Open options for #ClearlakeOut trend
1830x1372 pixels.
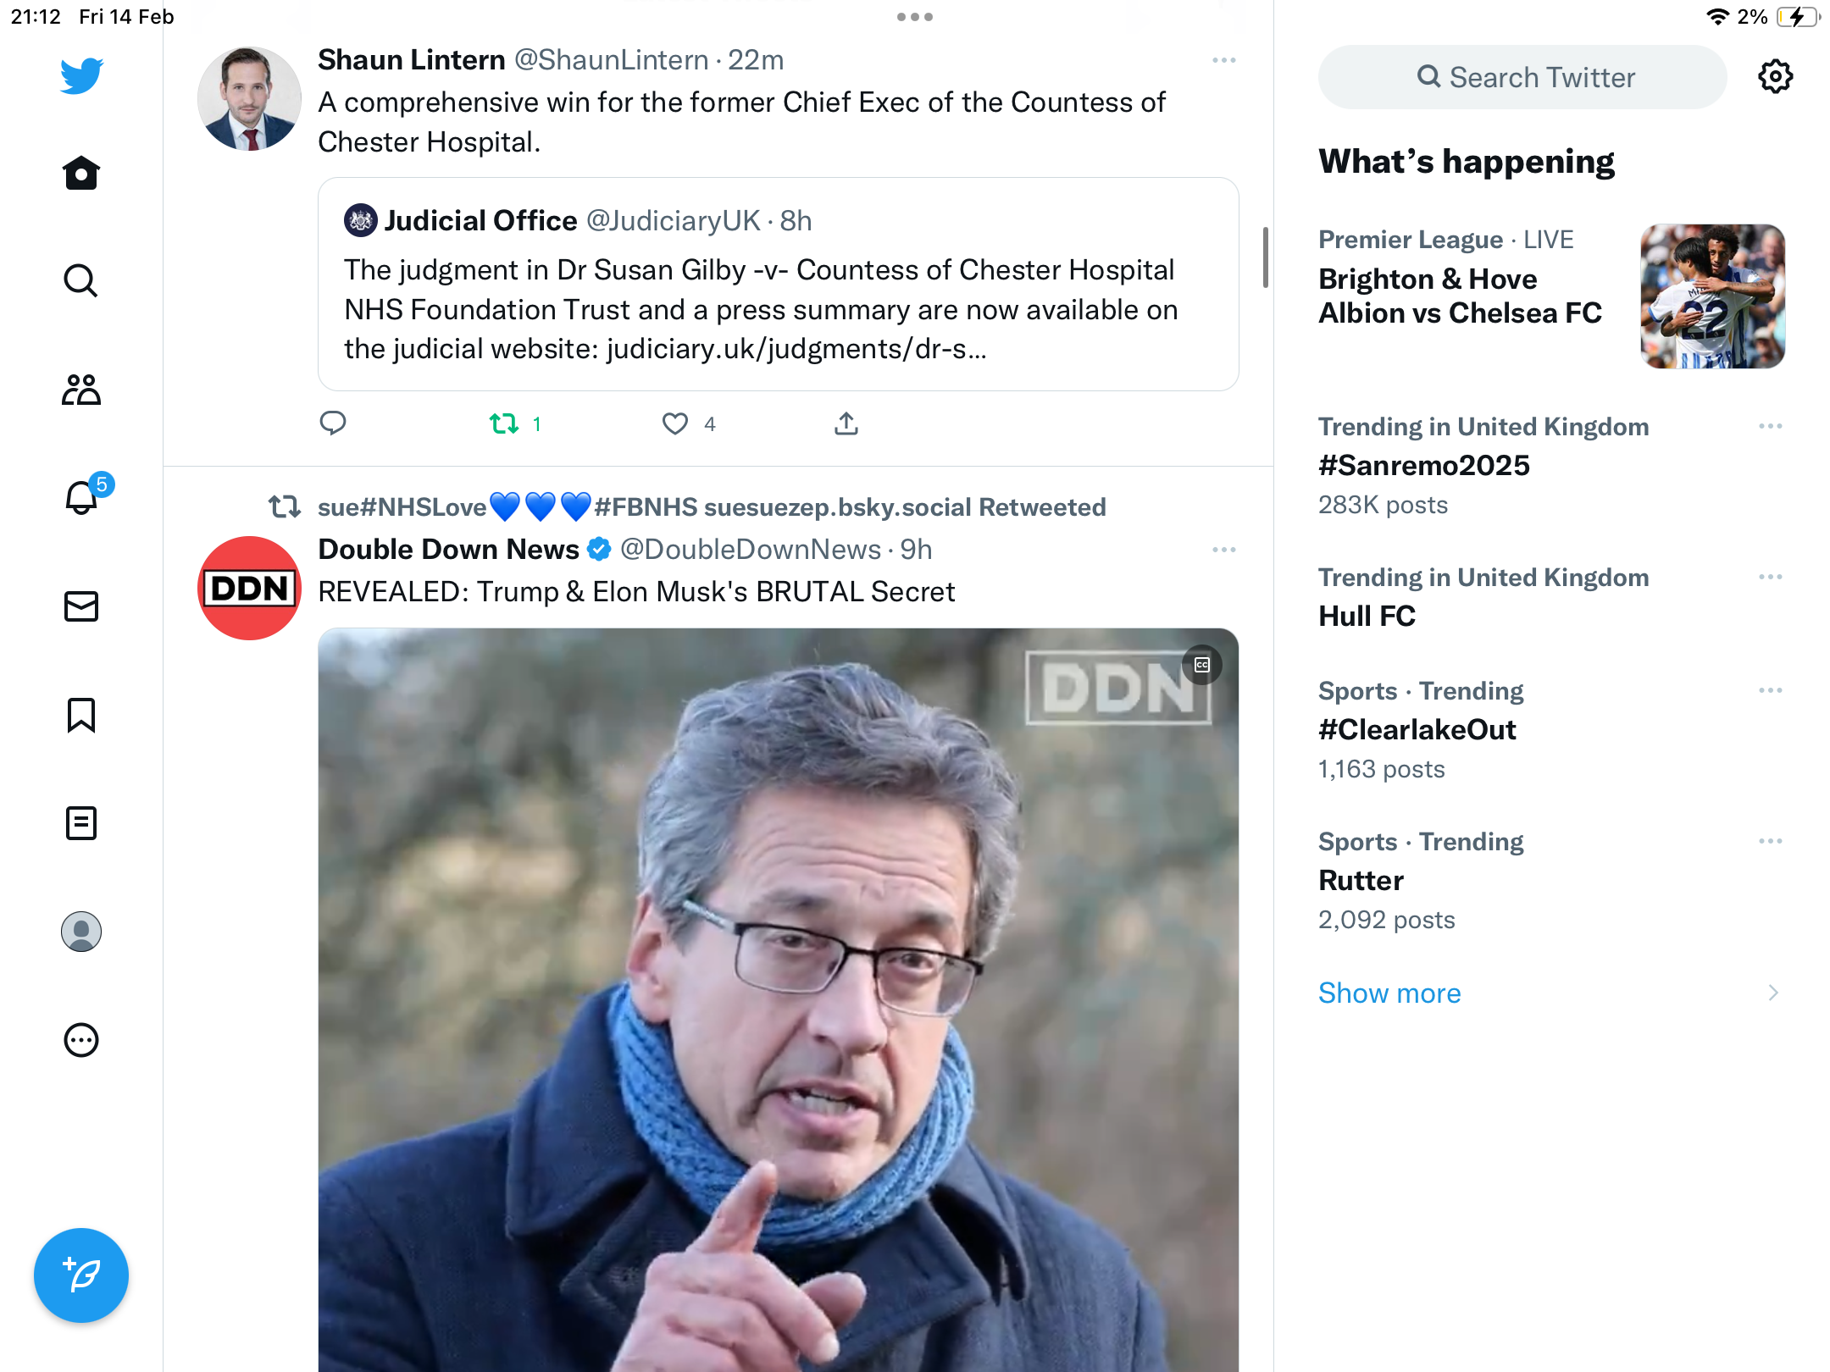pos(1771,690)
